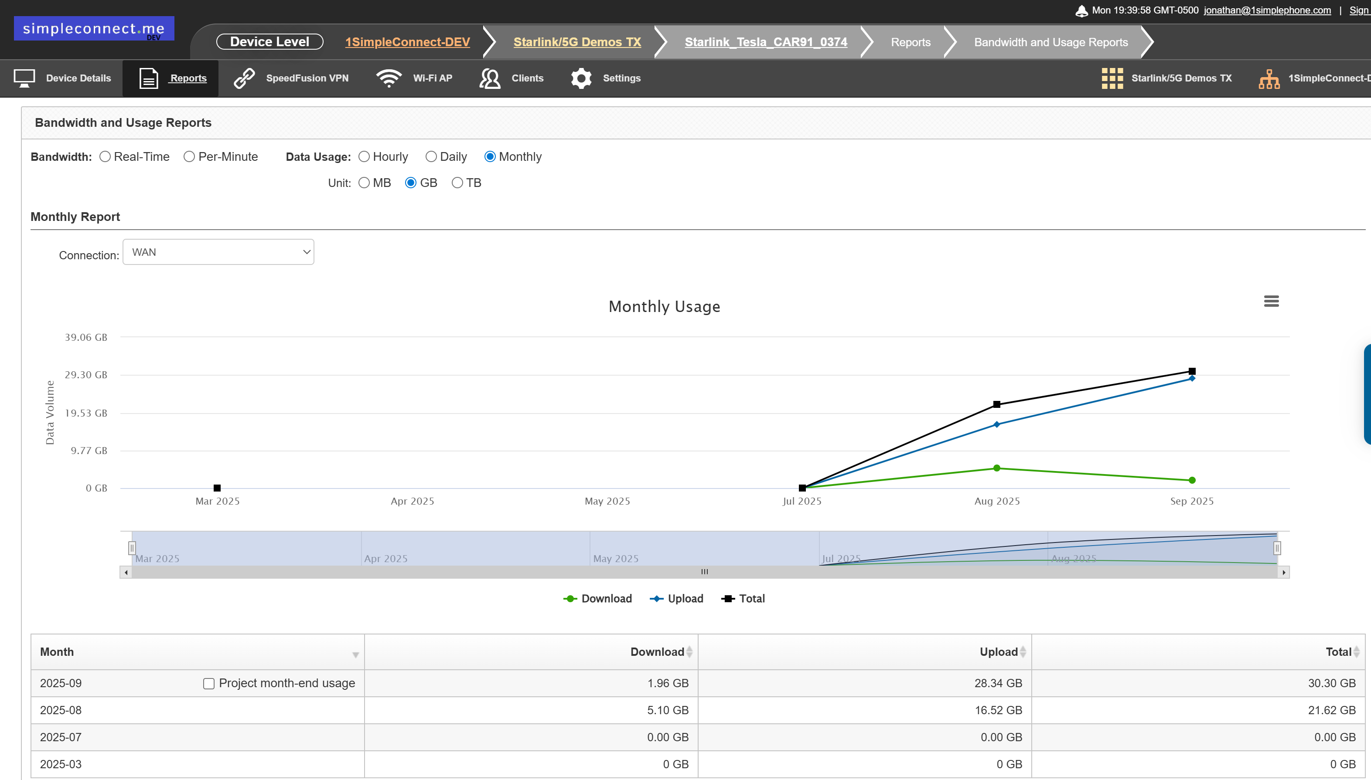The width and height of the screenshot is (1371, 780).
Task: Select Monthly data usage radio button
Action: pyautogui.click(x=490, y=156)
